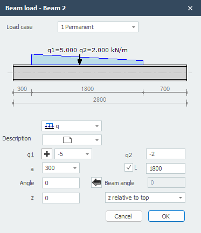The height and width of the screenshot is (233, 201).
Task: Click the disabled Beam angle field
Action: coord(167,182)
